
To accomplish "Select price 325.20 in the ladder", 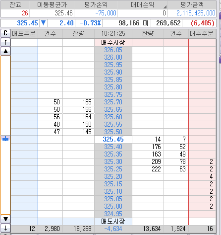I will point(113,177).
